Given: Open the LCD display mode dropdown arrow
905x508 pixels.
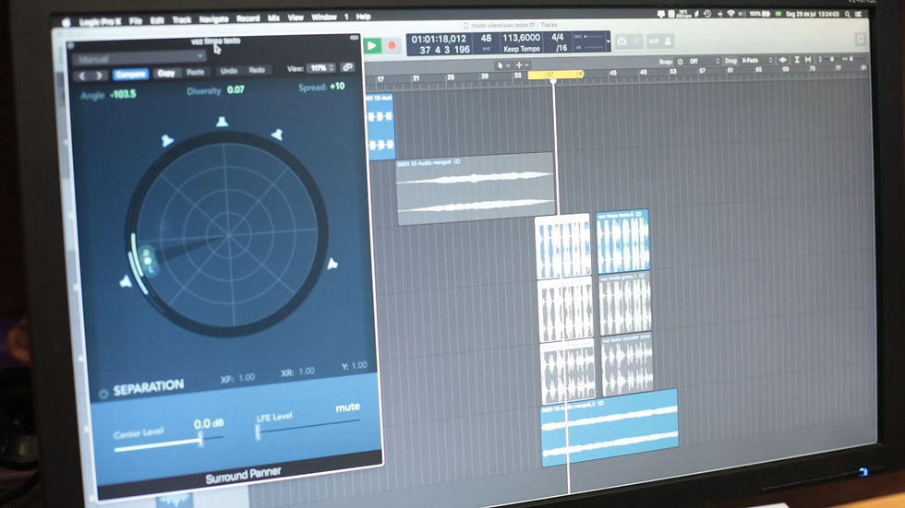Looking at the screenshot, I should (608, 41).
